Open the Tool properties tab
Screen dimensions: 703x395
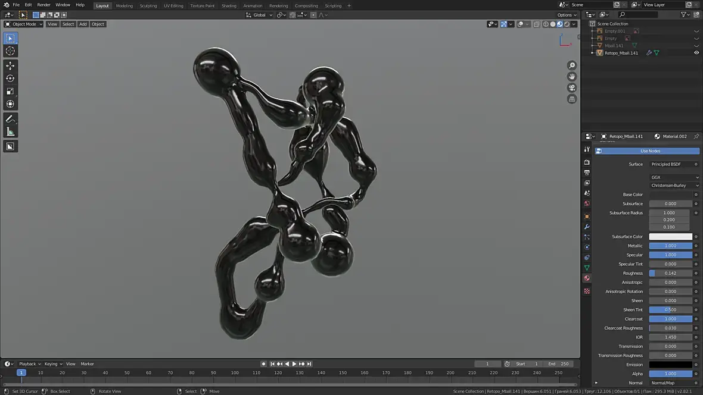point(587,149)
